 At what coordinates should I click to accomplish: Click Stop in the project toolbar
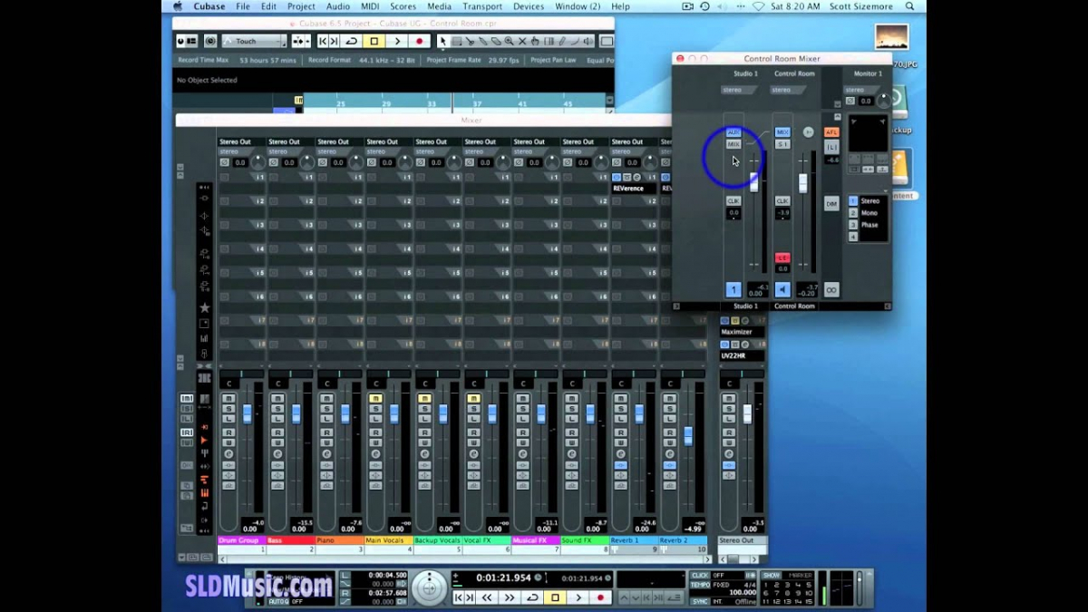pos(374,42)
